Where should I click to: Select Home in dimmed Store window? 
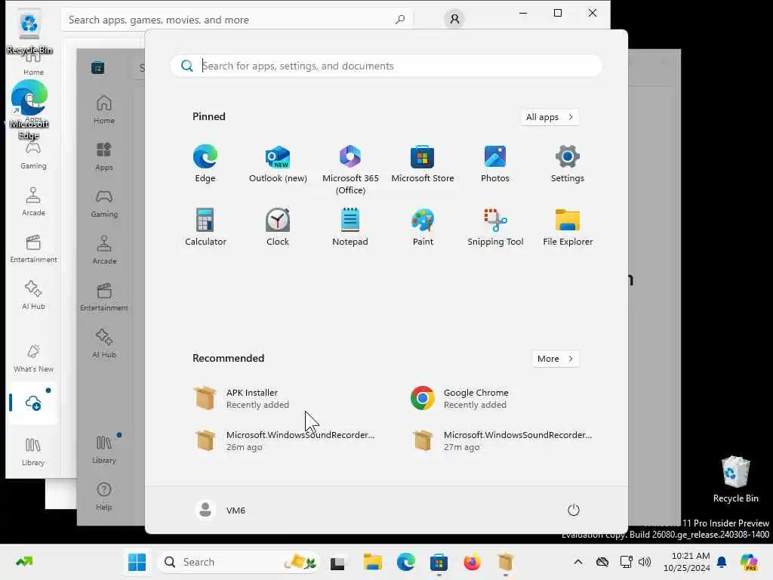pyautogui.click(x=104, y=110)
